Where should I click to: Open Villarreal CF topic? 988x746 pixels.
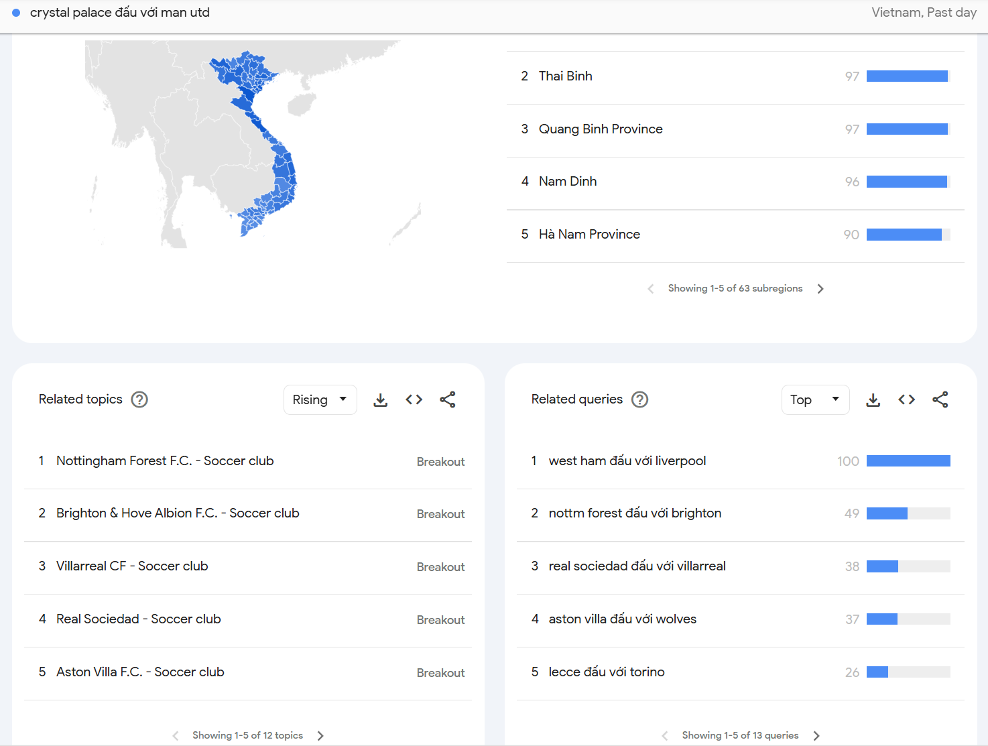132,566
